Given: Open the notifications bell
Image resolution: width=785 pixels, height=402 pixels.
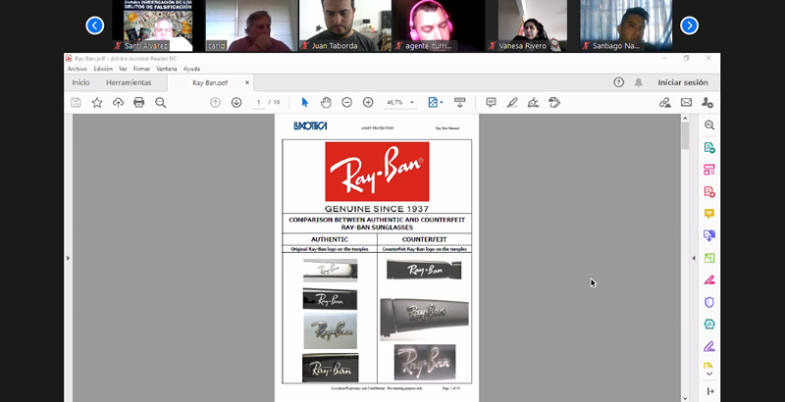Looking at the screenshot, I should point(639,82).
